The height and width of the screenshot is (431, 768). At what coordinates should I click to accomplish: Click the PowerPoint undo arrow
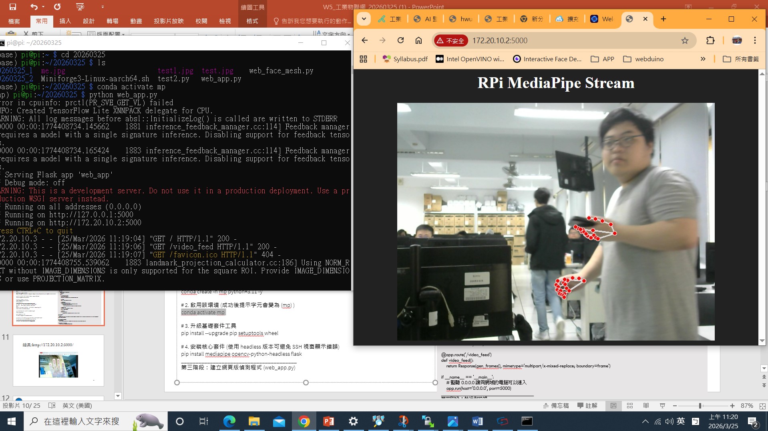[x=34, y=7]
